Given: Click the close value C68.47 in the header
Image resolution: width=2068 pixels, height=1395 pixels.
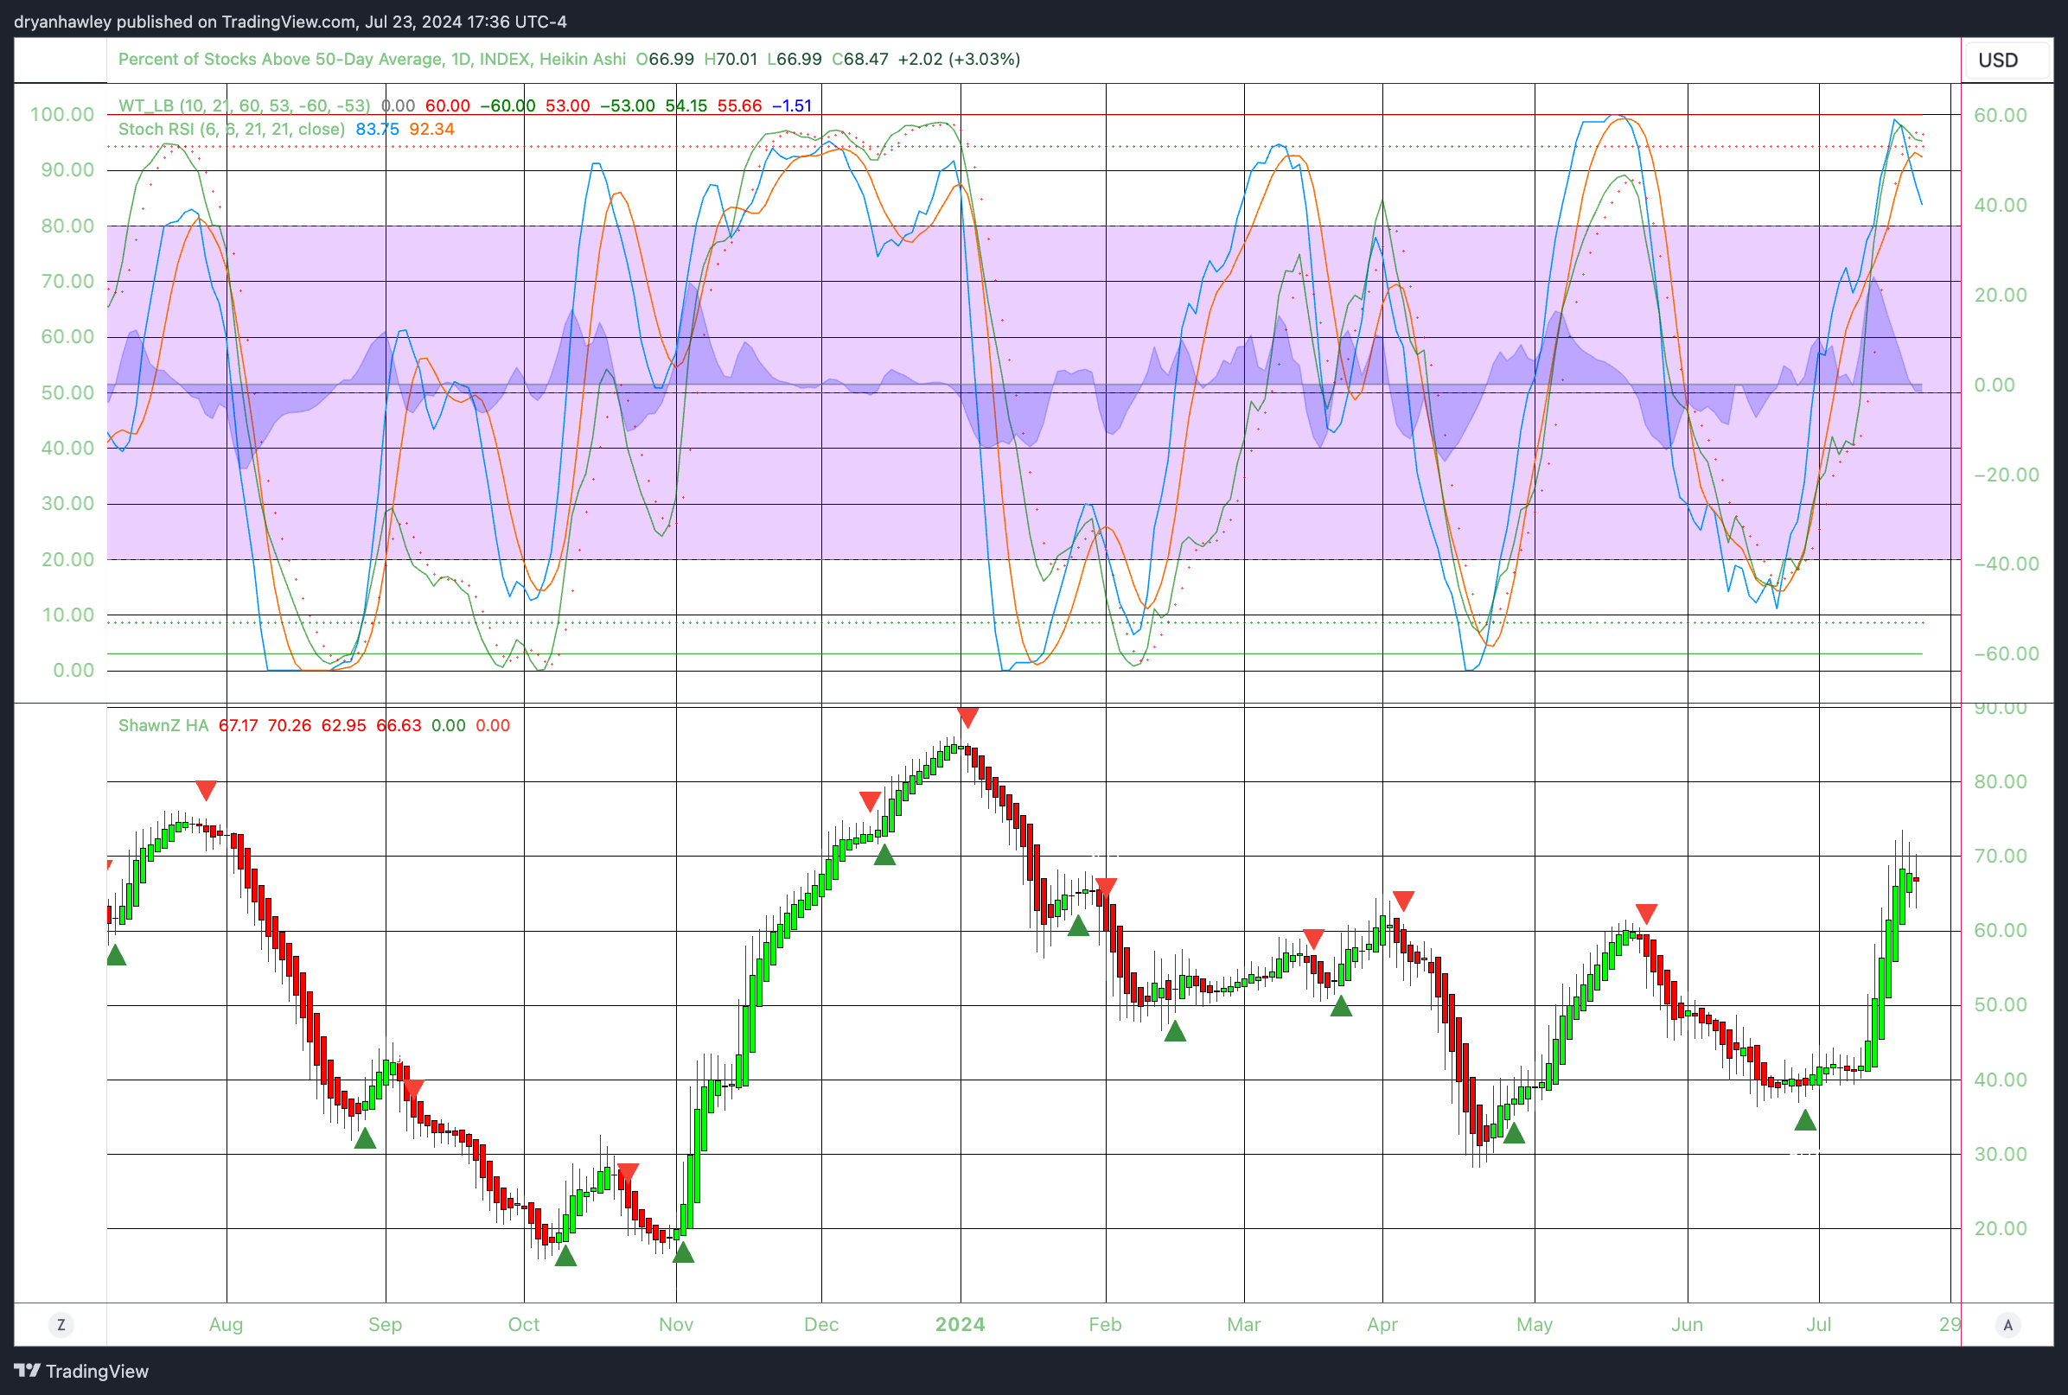Looking at the screenshot, I should point(859,60).
